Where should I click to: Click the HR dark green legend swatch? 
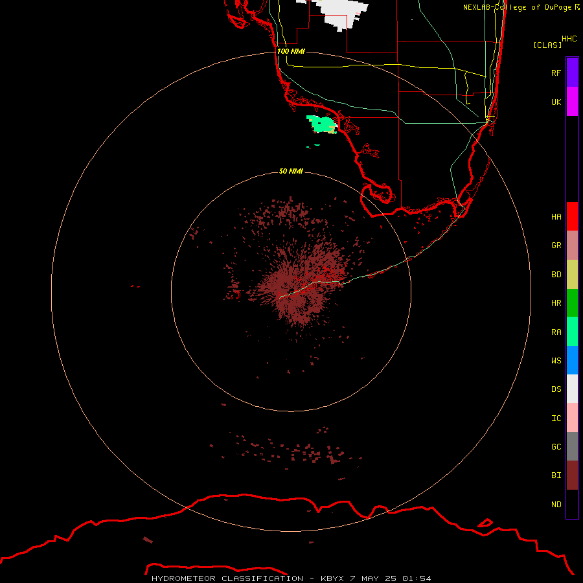[572, 303]
